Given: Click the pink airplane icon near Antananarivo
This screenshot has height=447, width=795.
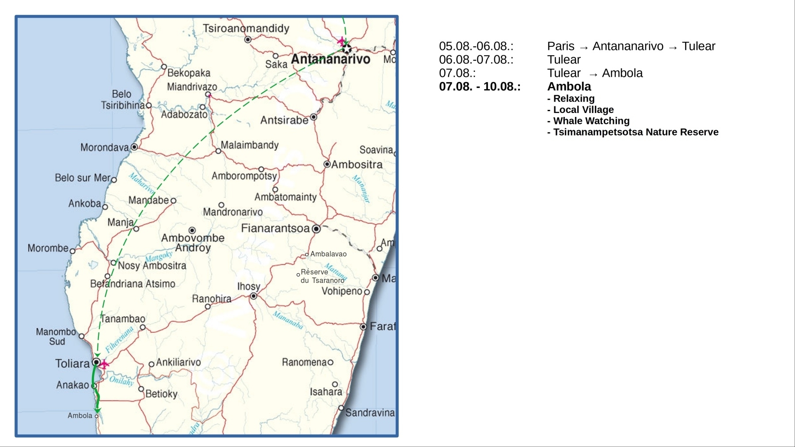Looking at the screenshot, I should coord(341,41).
